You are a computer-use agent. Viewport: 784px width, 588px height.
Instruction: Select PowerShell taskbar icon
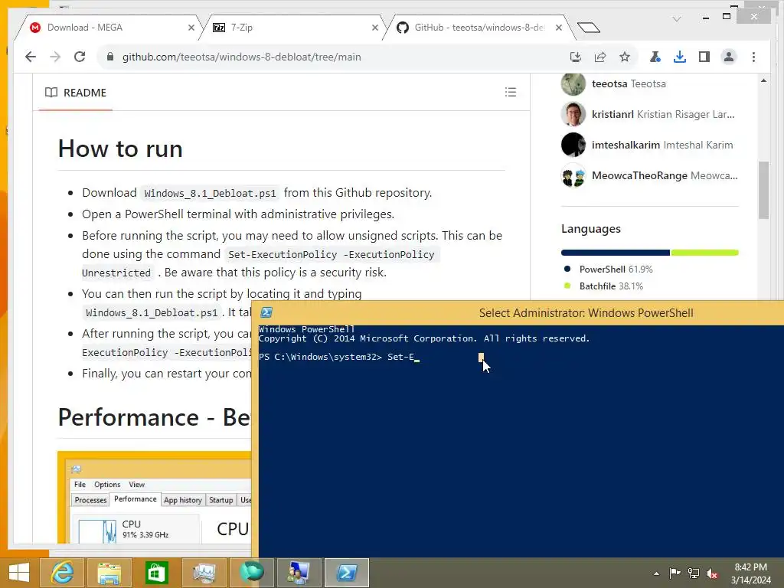[x=347, y=573]
